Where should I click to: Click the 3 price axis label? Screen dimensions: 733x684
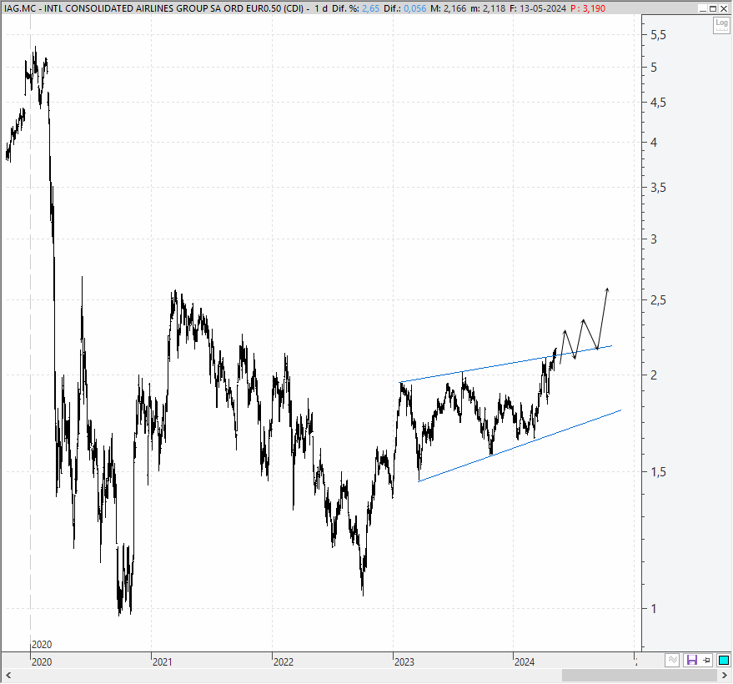[x=654, y=239]
